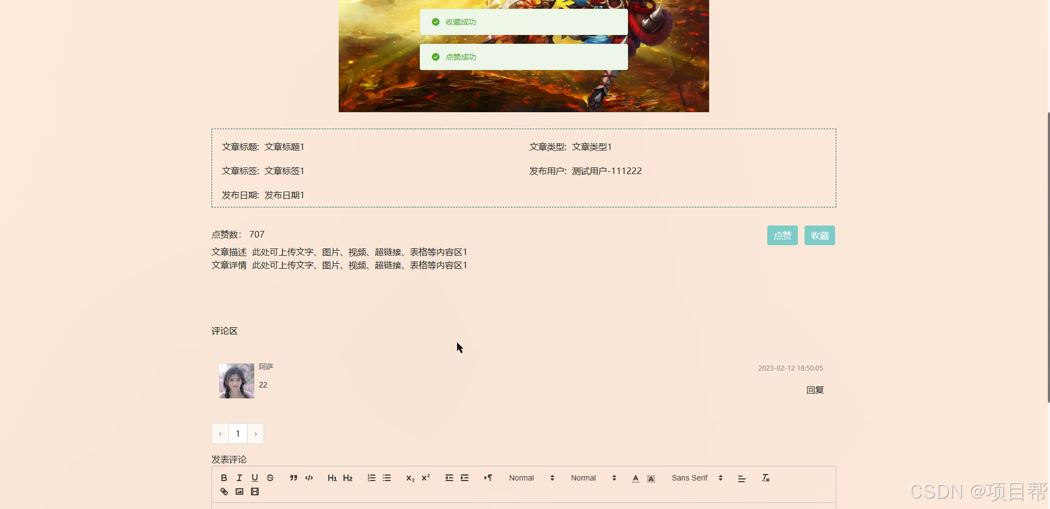Viewport: 1050px width, 509px height.
Task: Toggle underline formatting in comment editor
Action: click(x=254, y=478)
